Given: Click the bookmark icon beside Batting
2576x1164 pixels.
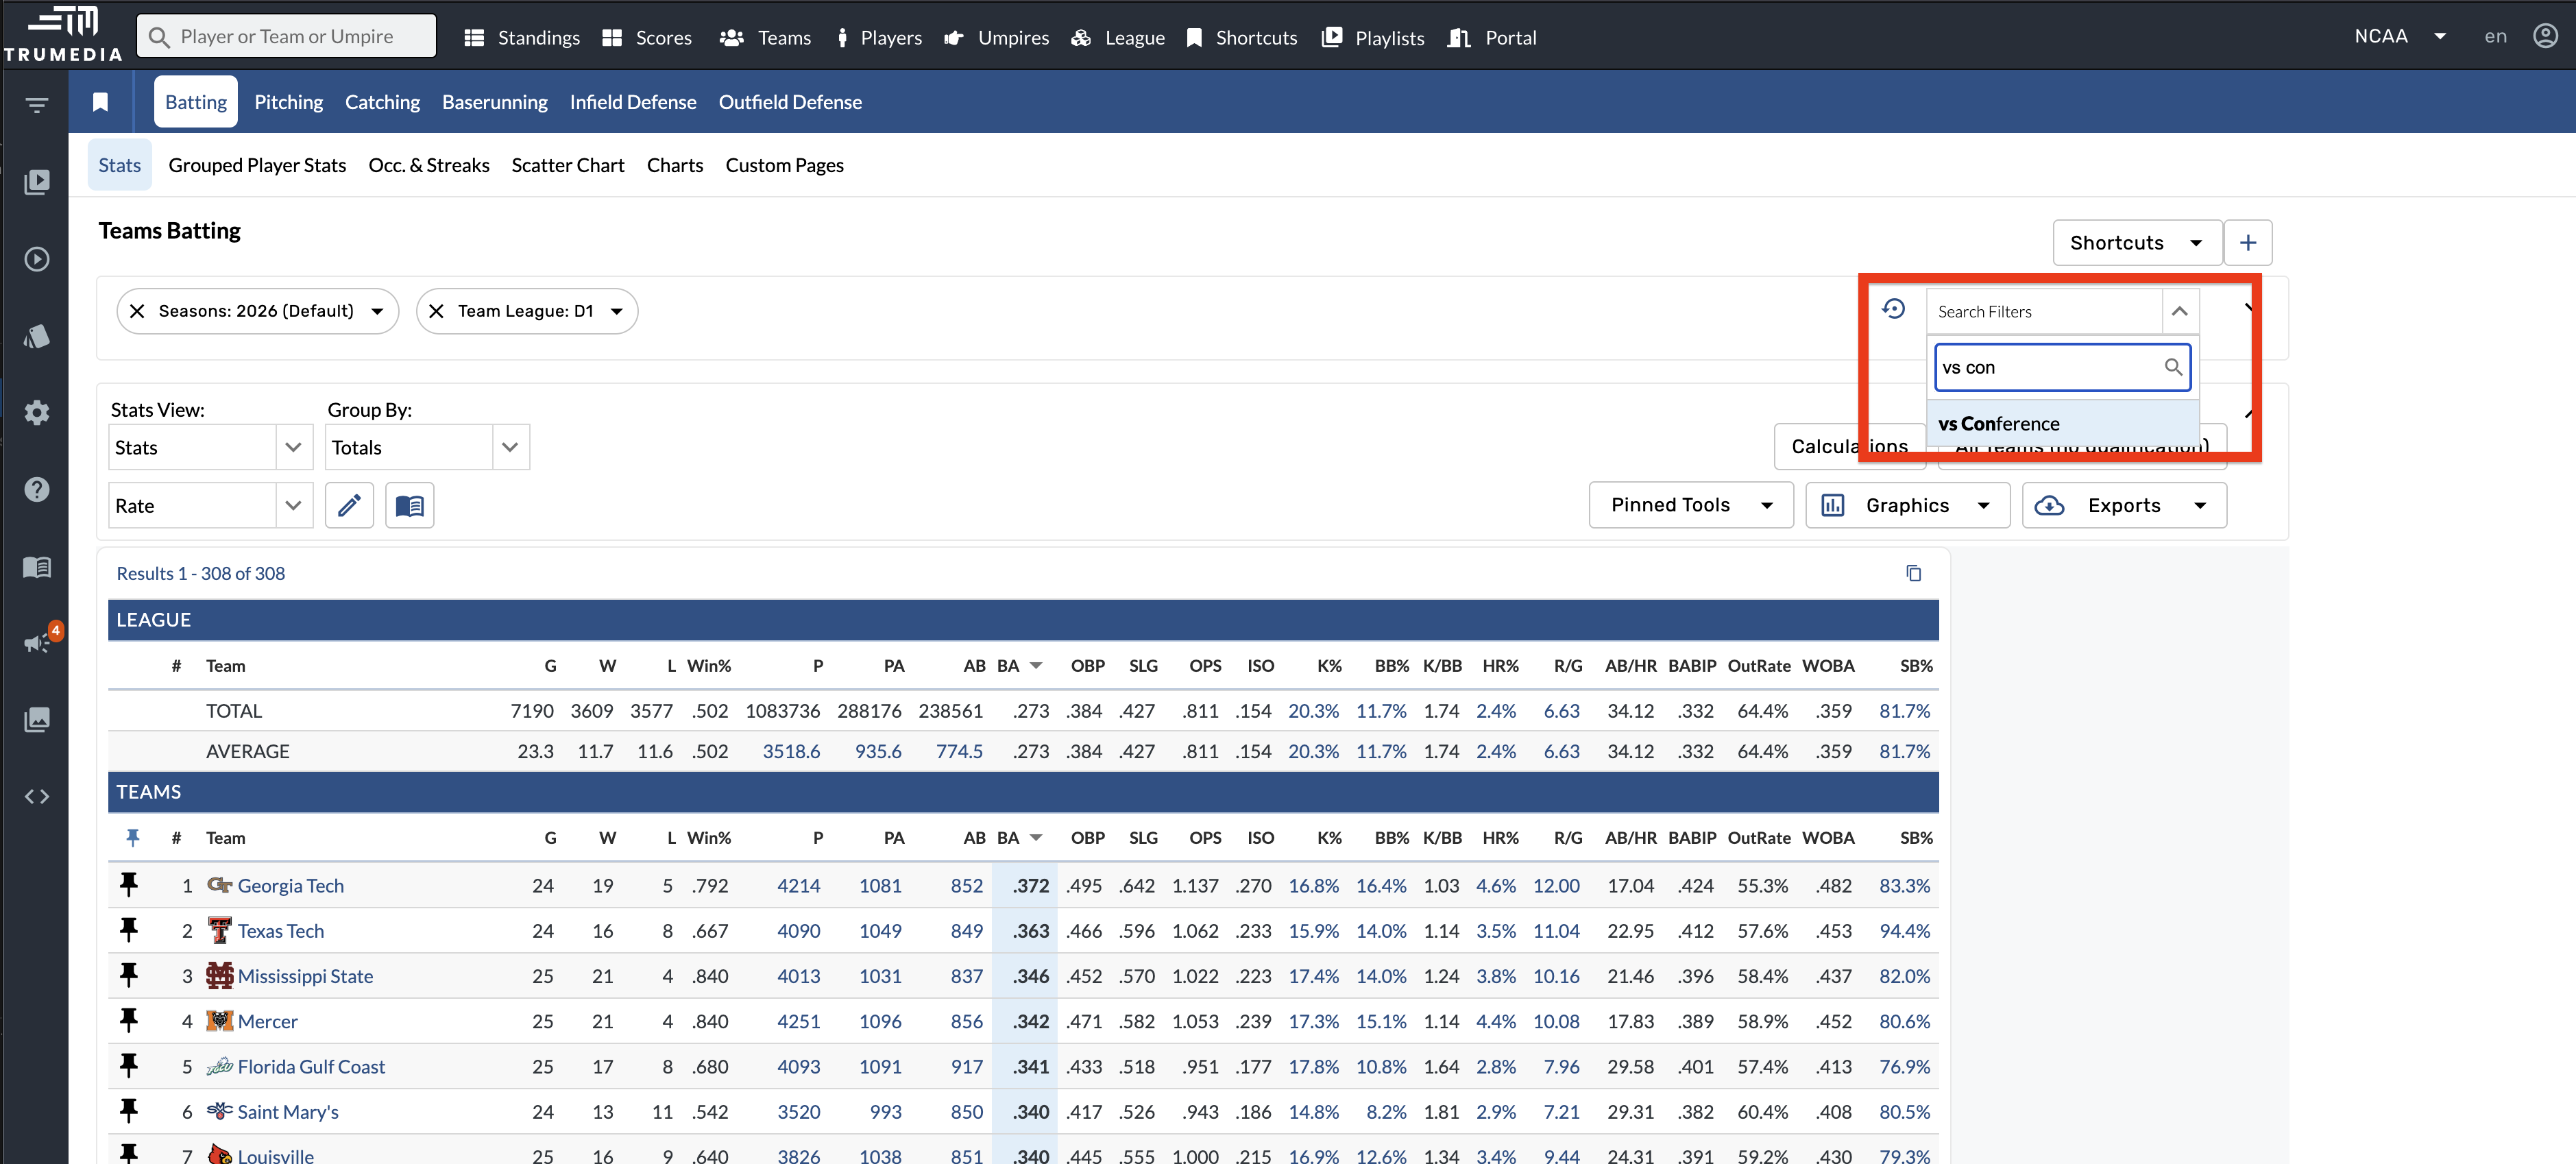Looking at the screenshot, I should tap(100, 102).
